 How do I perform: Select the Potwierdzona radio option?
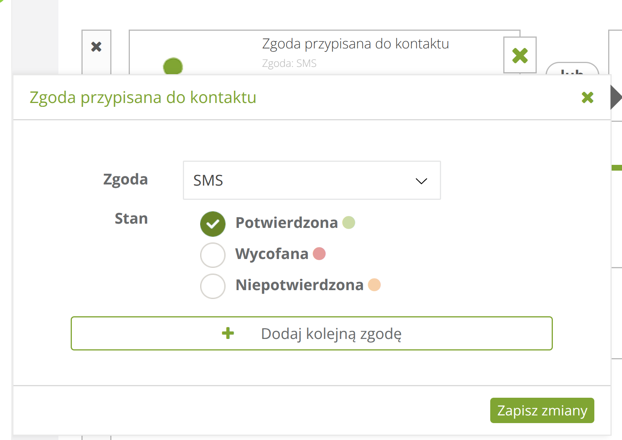(212, 224)
